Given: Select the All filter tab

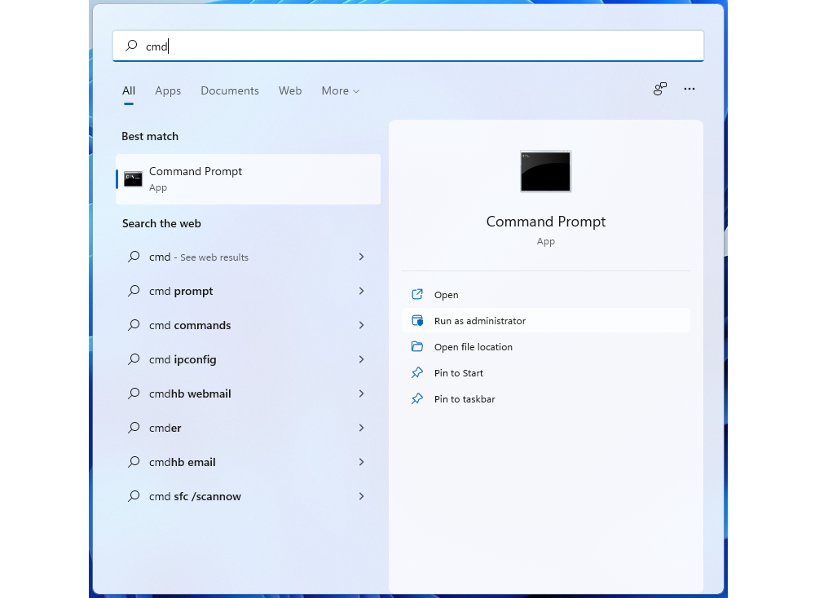Looking at the screenshot, I should (x=129, y=91).
